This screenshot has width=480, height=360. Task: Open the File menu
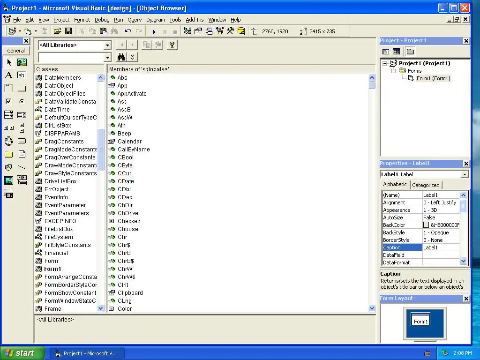17,20
